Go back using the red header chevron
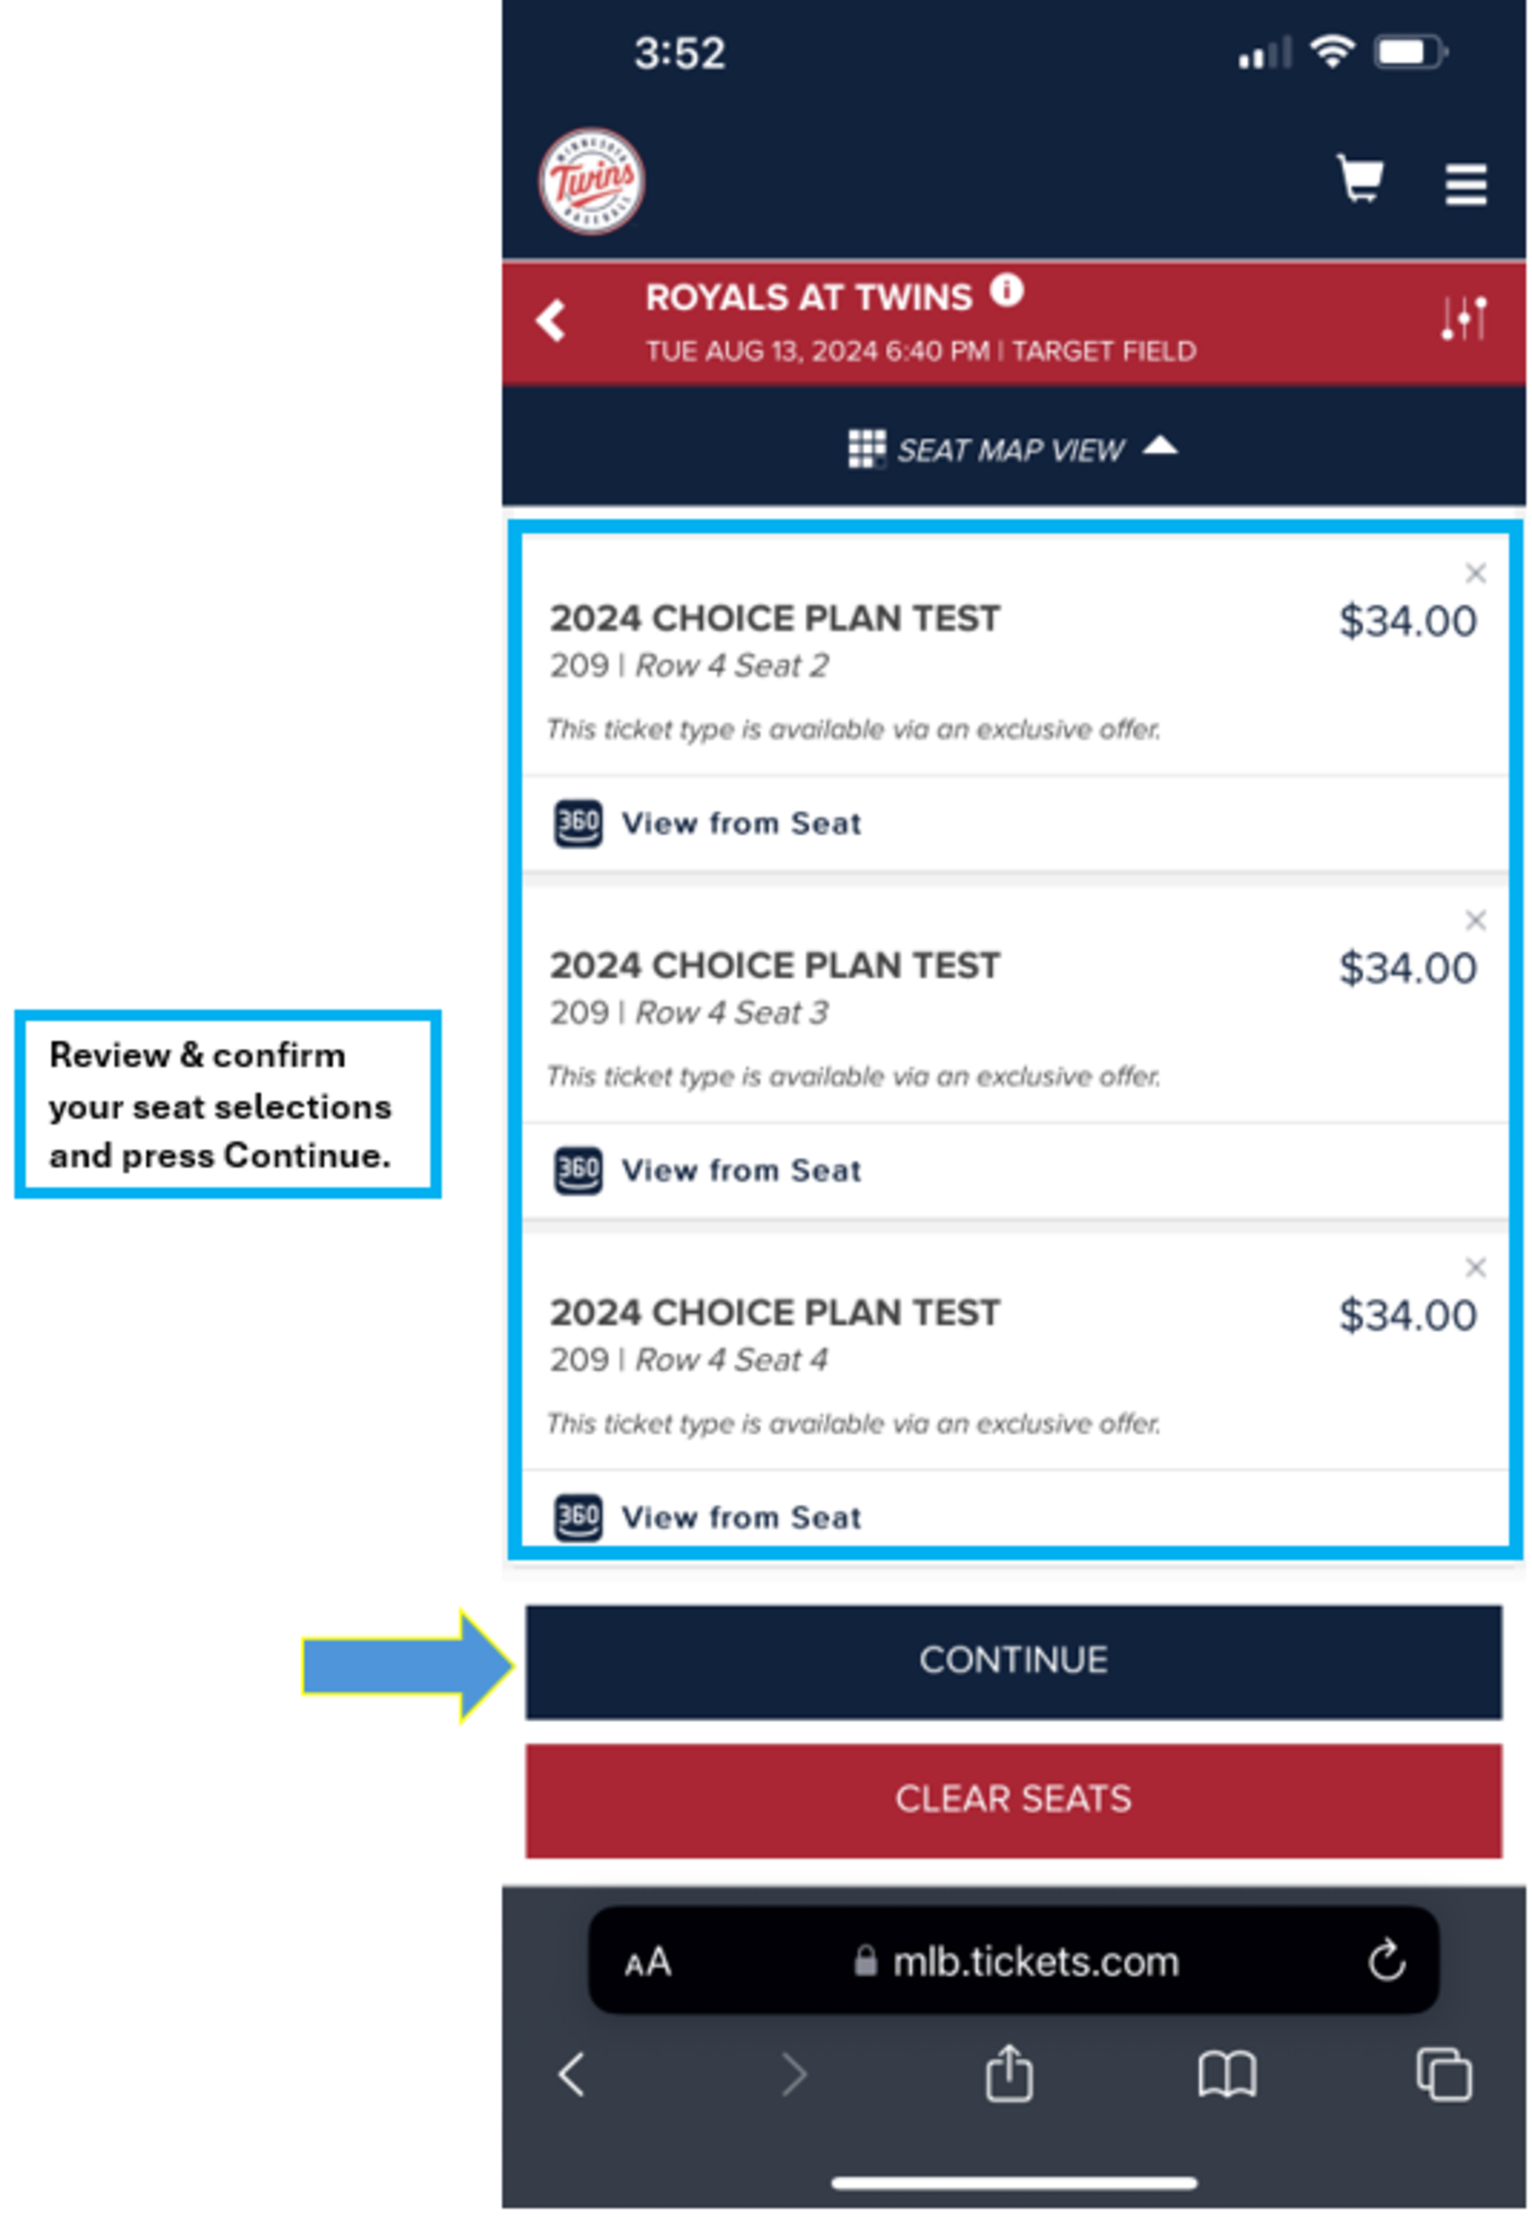 click(x=550, y=321)
